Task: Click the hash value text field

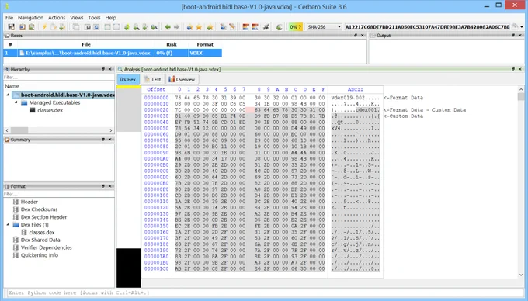Action: [x=427, y=27]
